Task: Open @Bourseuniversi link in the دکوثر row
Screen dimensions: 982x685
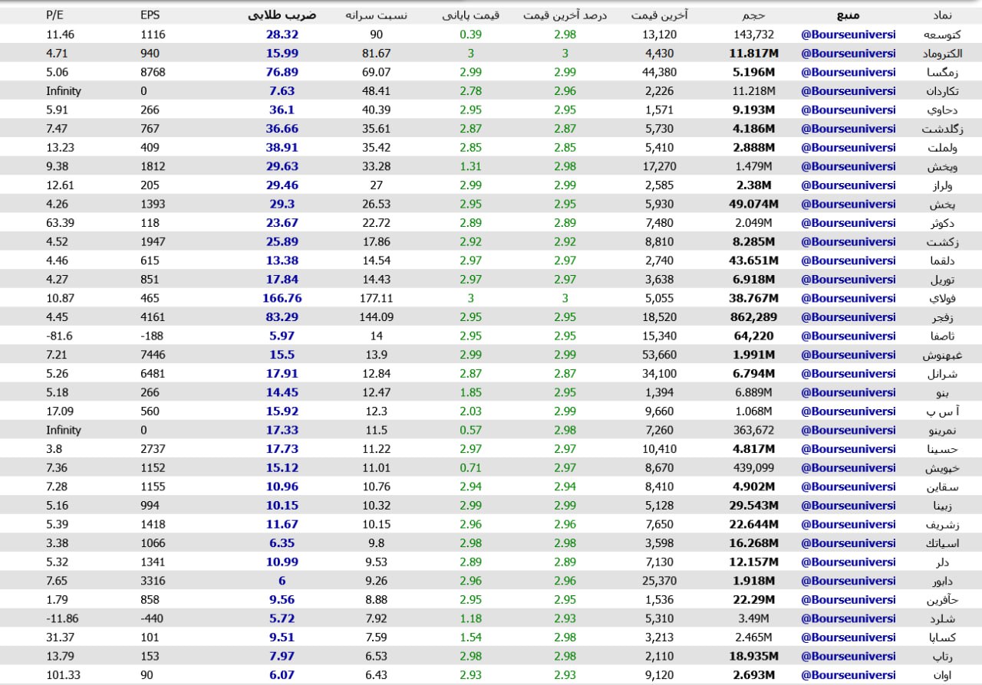Action: (848, 223)
